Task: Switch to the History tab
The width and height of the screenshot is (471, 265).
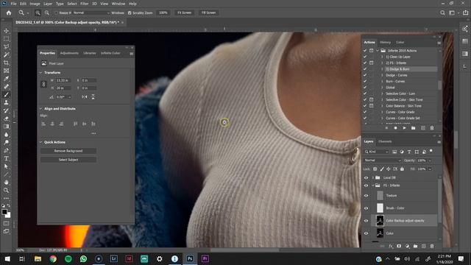Action: 385,43
